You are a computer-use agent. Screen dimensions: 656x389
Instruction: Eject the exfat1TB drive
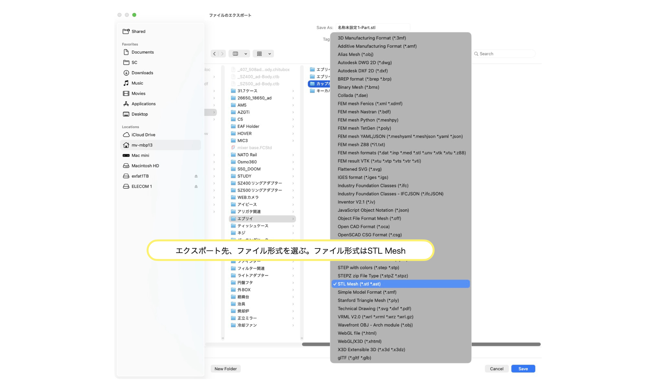(x=196, y=176)
